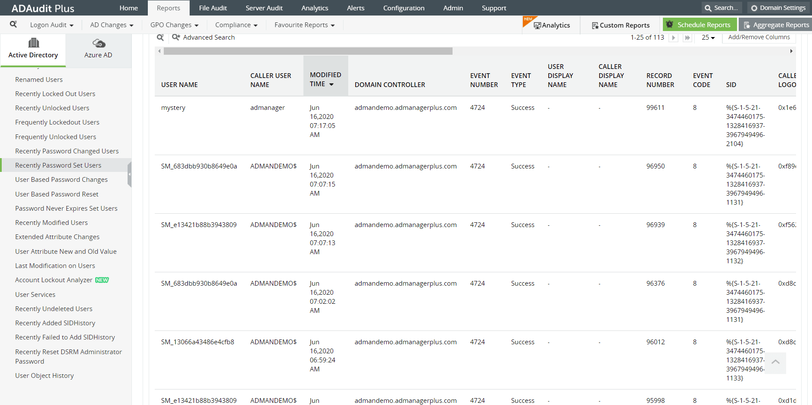Image resolution: width=812 pixels, height=405 pixels.
Task: Select the Active Directory building icon
Action: pos(34,43)
